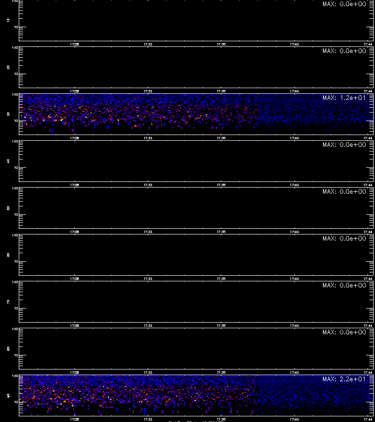Image resolution: width=375 pixels, height=422 pixels.
Task: Click the MAX: 0.0e+00 label in panel 5A
Action: click(x=344, y=191)
